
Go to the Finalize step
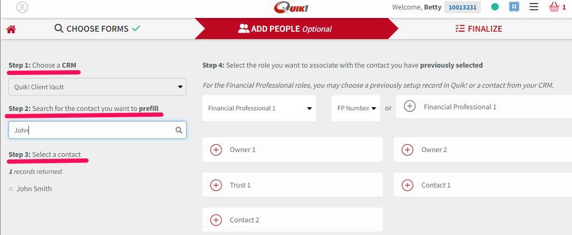coord(479,29)
